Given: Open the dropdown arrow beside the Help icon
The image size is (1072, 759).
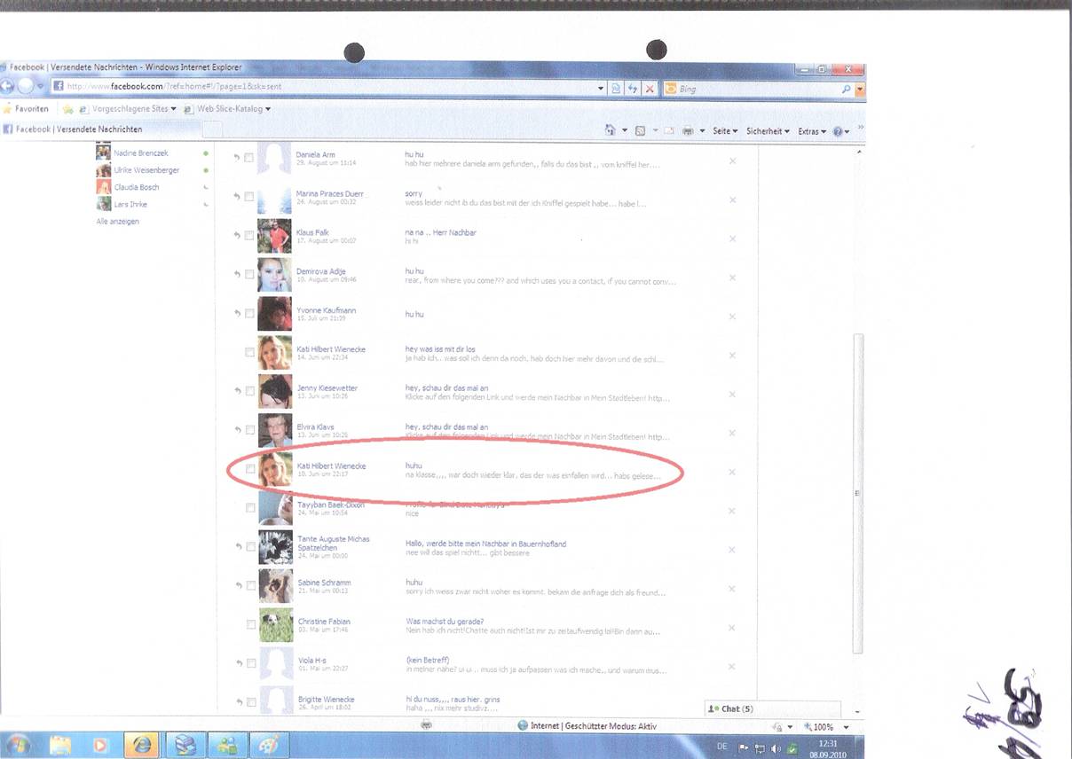Looking at the screenshot, I should point(847,131).
